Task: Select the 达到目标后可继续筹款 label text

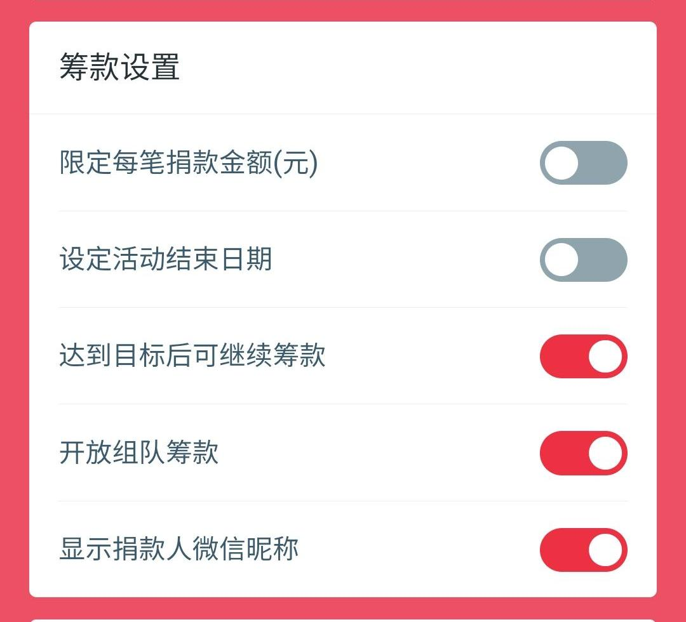Action: tap(192, 356)
